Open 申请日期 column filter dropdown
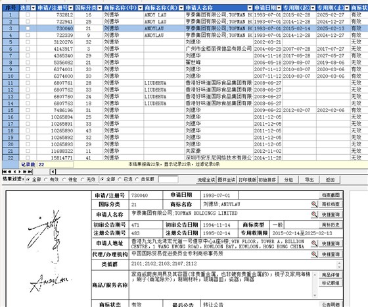Image resolution: width=368 pixels, height=307 pixels. point(279,8)
